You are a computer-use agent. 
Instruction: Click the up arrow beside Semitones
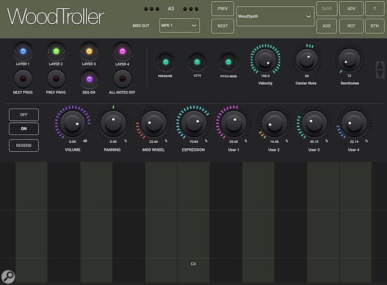(x=380, y=65)
